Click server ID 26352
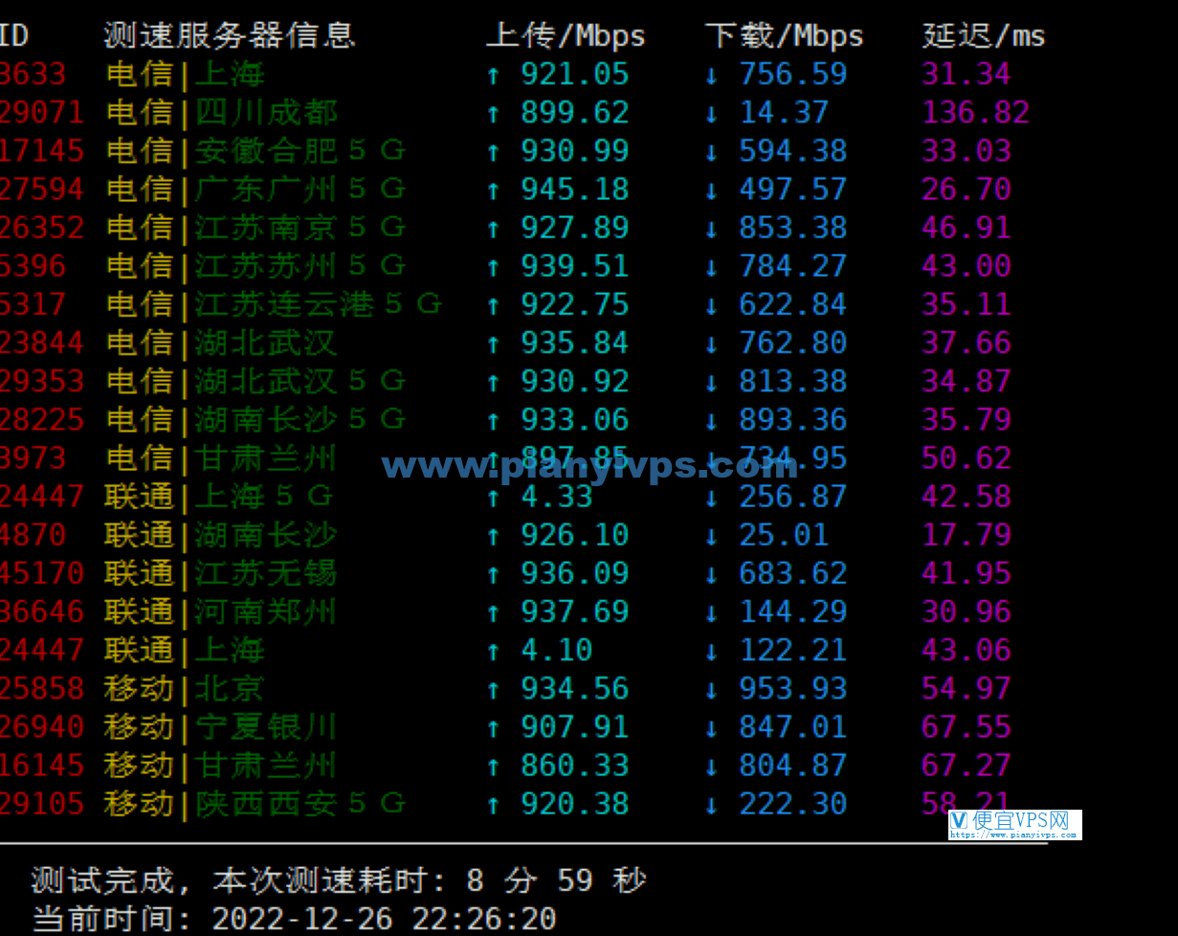1178x936 pixels. pyautogui.click(x=42, y=227)
